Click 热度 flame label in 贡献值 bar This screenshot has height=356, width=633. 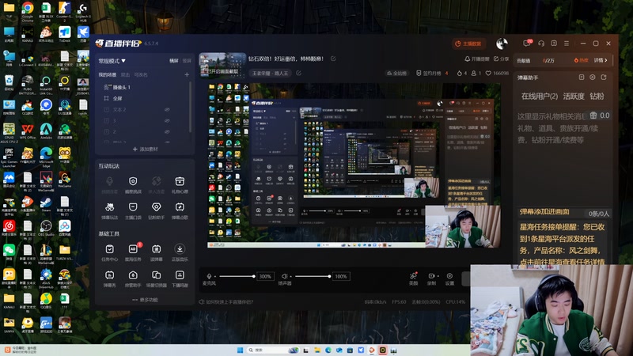[x=581, y=60]
